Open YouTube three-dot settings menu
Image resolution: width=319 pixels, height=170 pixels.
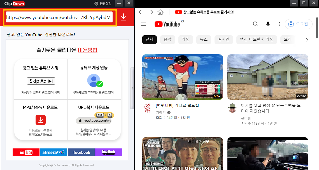tap(279, 24)
